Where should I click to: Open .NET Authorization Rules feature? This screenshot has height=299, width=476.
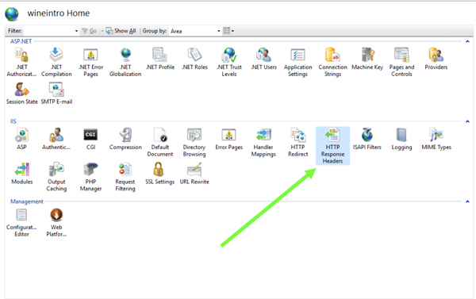point(21,62)
